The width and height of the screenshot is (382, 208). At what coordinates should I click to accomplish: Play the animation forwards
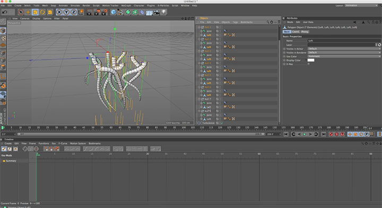(x=305, y=134)
